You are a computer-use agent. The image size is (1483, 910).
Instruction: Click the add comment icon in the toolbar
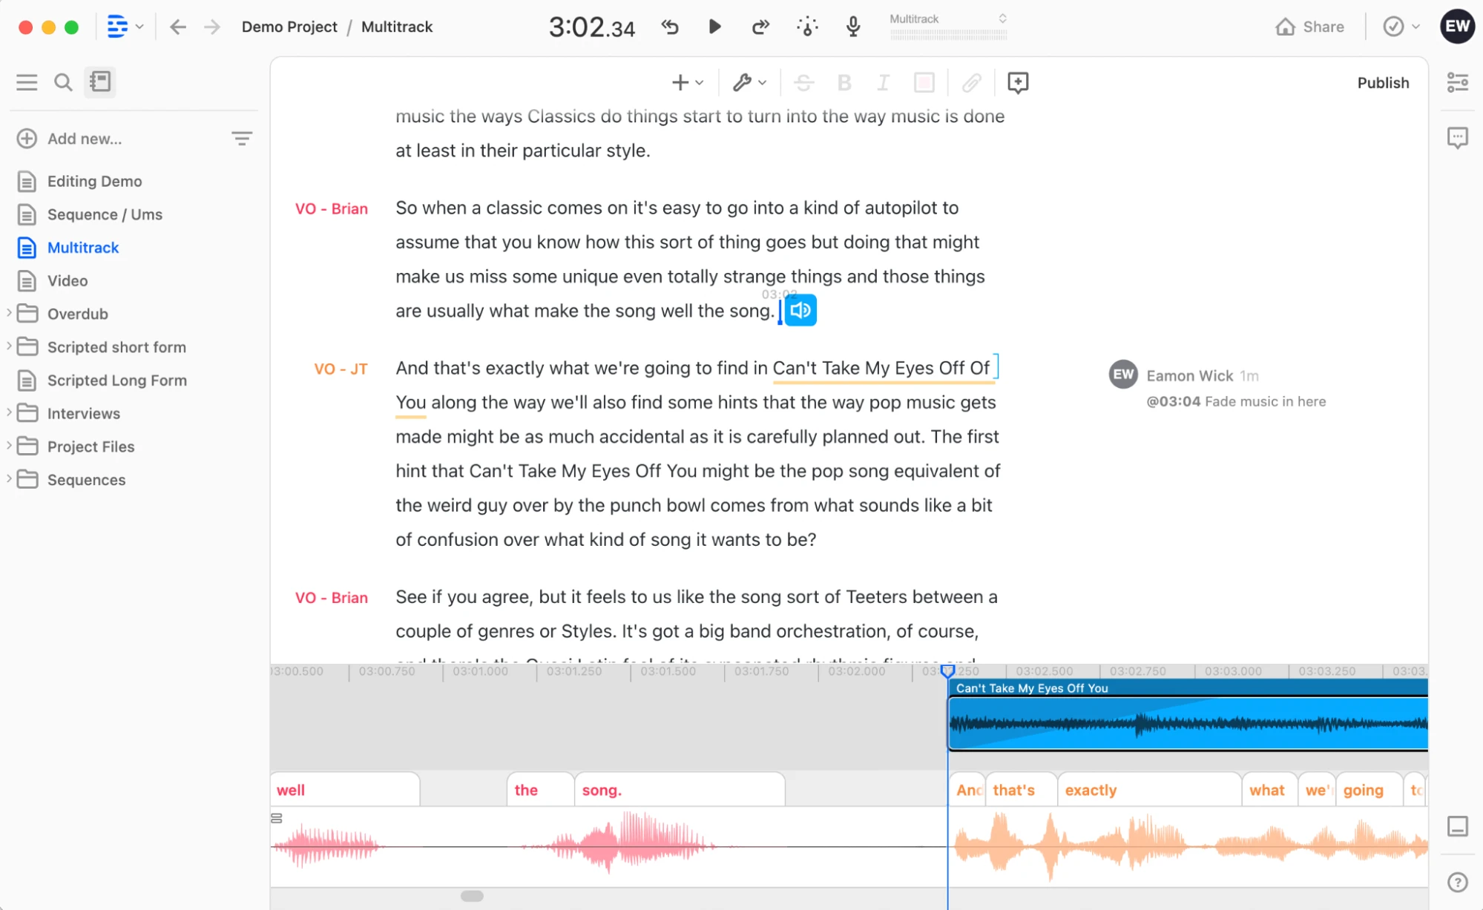click(x=1018, y=82)
